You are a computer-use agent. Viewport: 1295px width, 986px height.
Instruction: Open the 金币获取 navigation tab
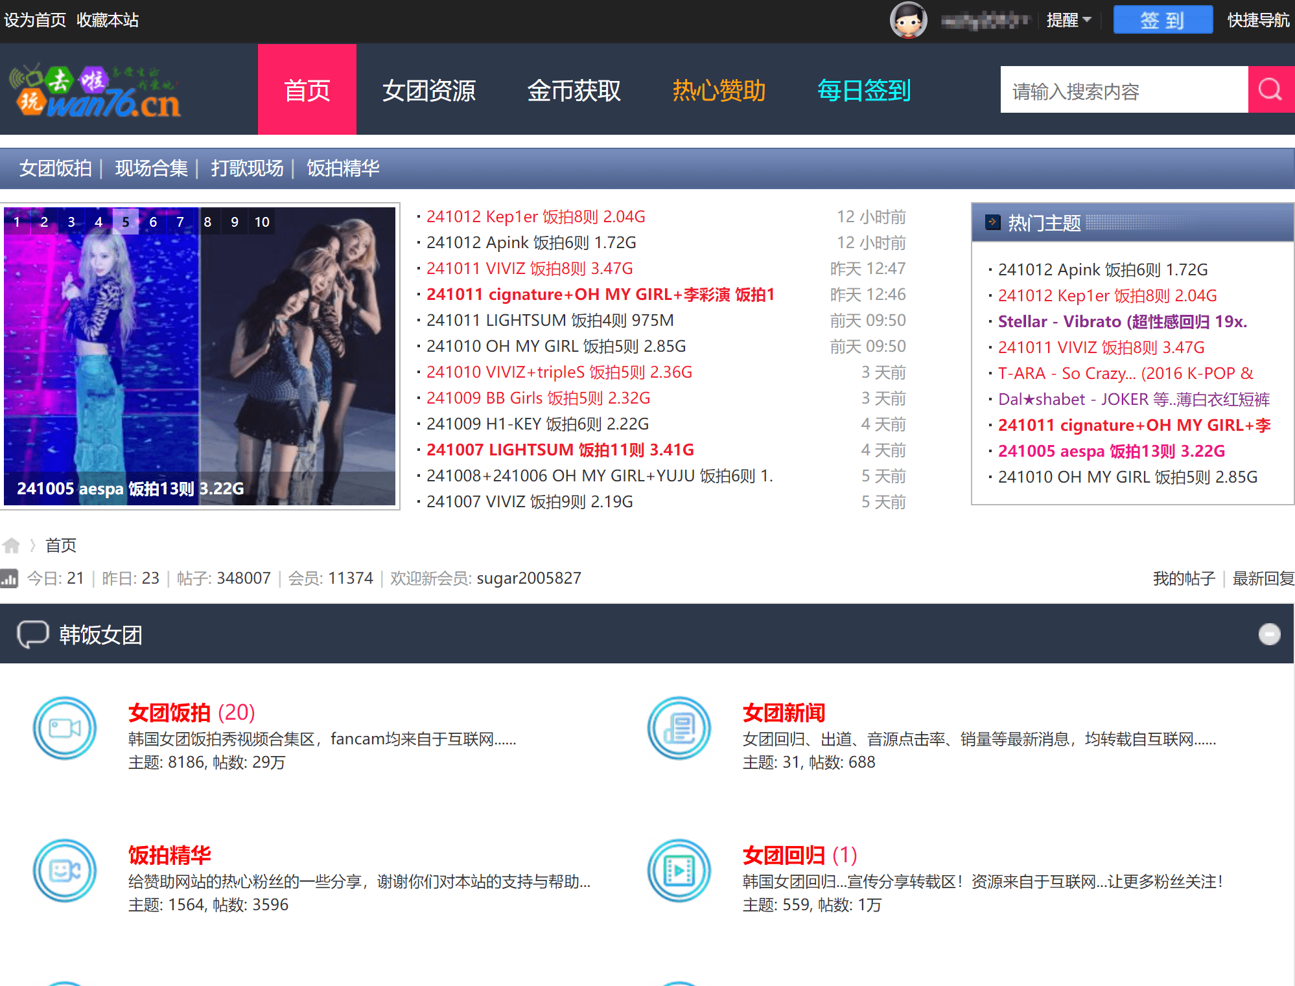click(574, 90)
